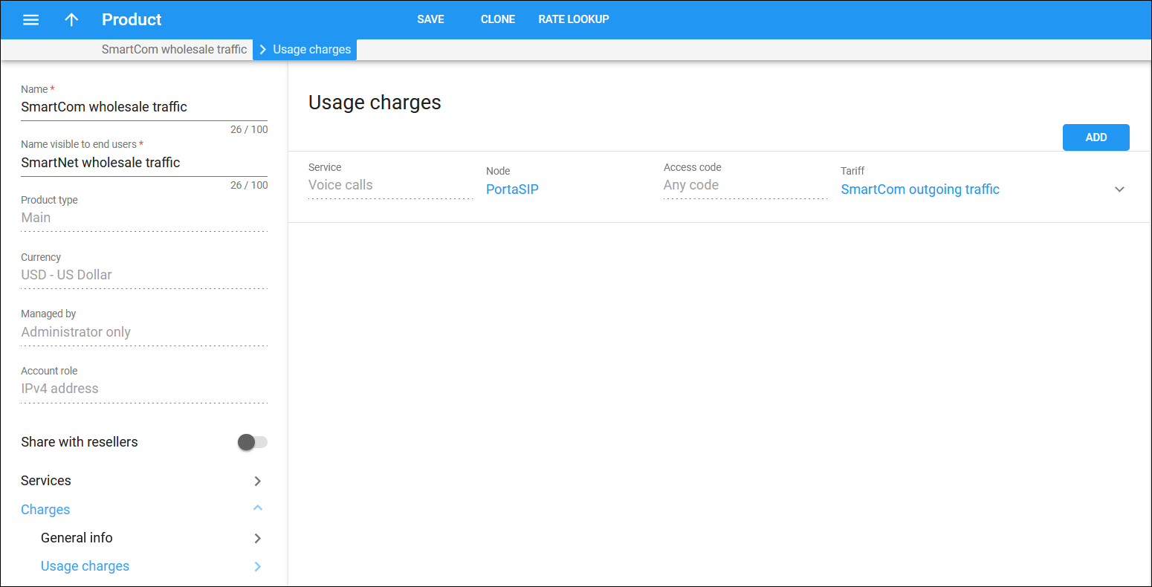
Task: Expand the tariff row dropdown arrow
Action: point(1119,189)
